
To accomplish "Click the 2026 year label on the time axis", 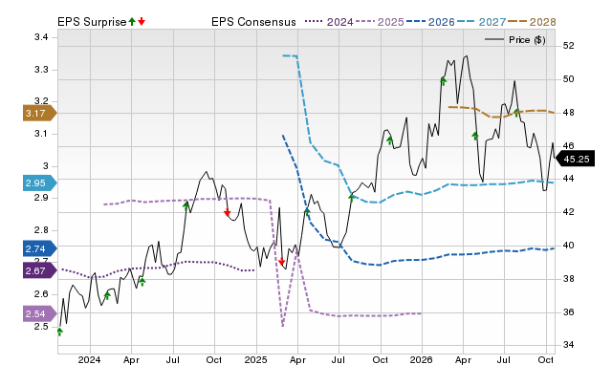I will 421,359.
